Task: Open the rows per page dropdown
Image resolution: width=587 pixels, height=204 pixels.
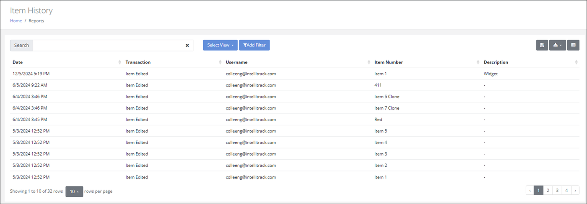Action: (x=74, y=191)
